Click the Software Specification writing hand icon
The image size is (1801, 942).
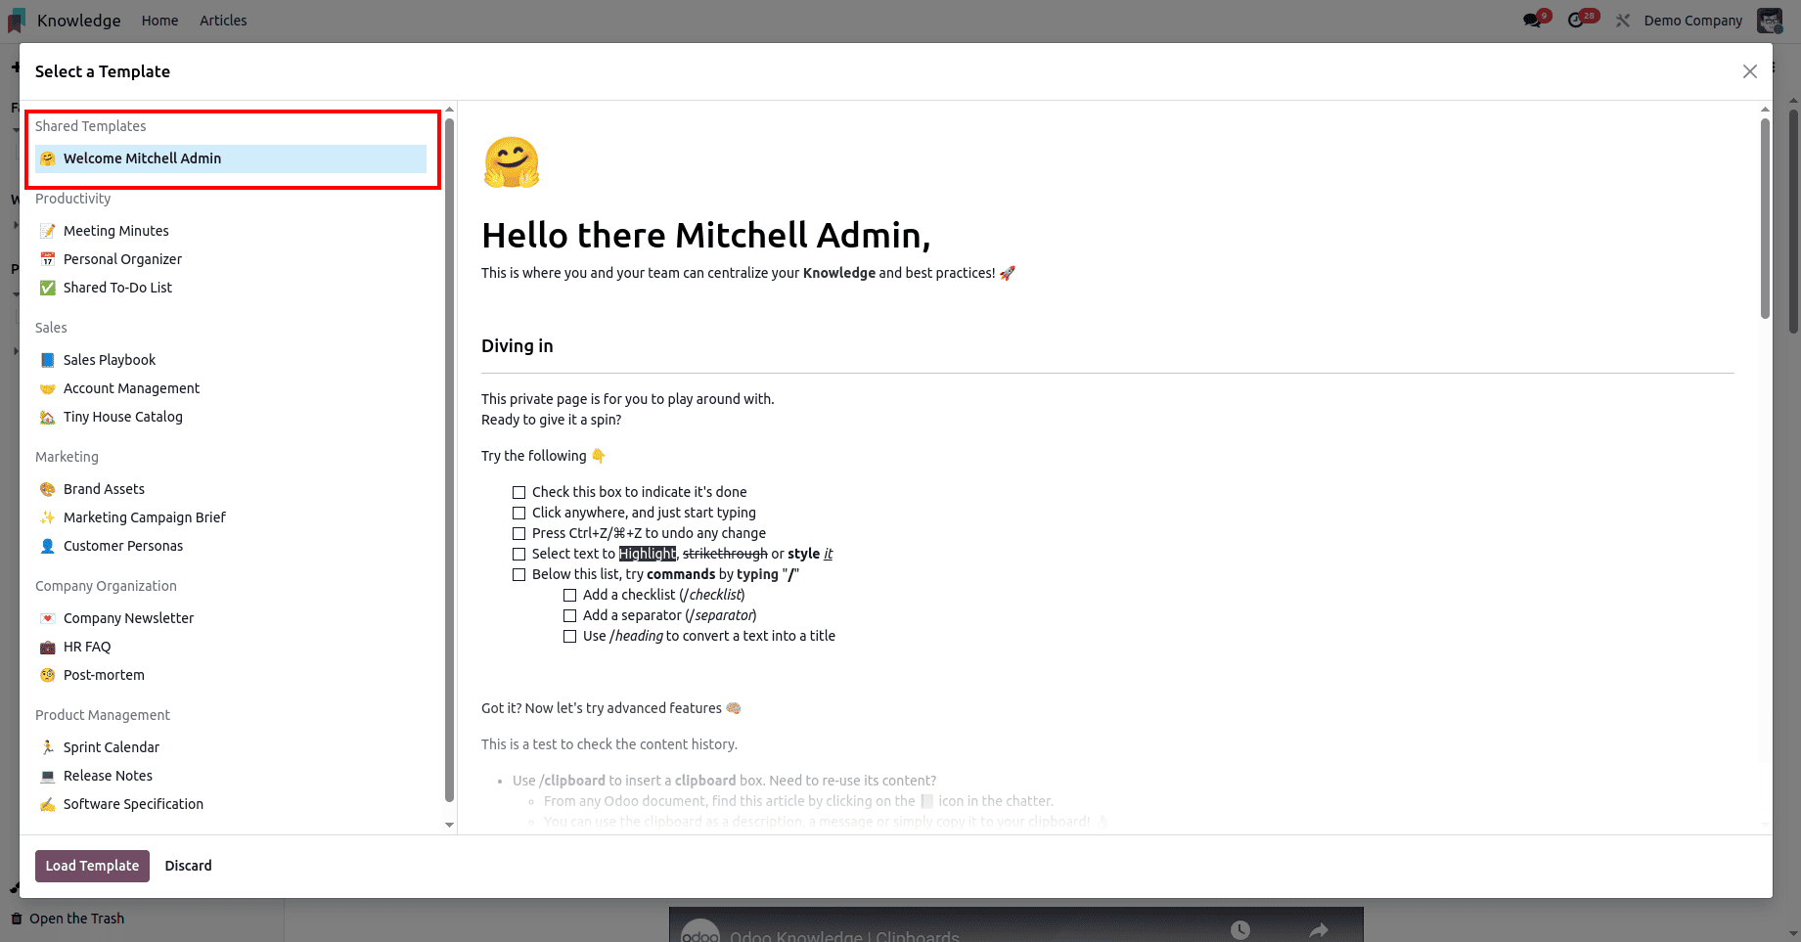47,804
